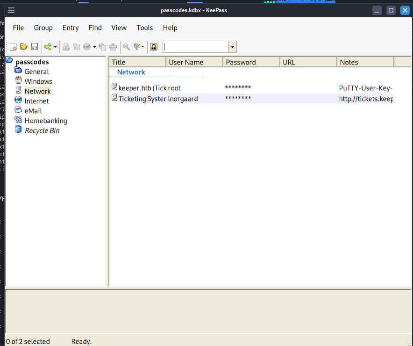This screenshot has height=346, width=413.
Task: Click the "Ready." status bar text
Action: pyautogui.click(x=81, y=341)
